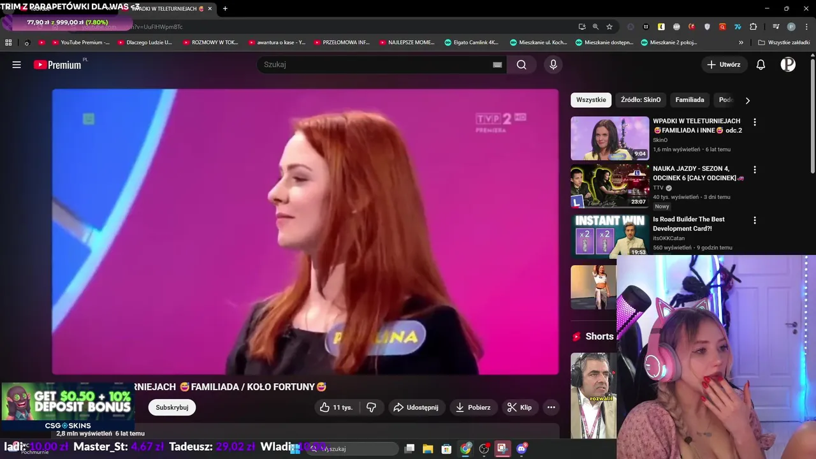Open browser zoom magnifier icon

595,27
